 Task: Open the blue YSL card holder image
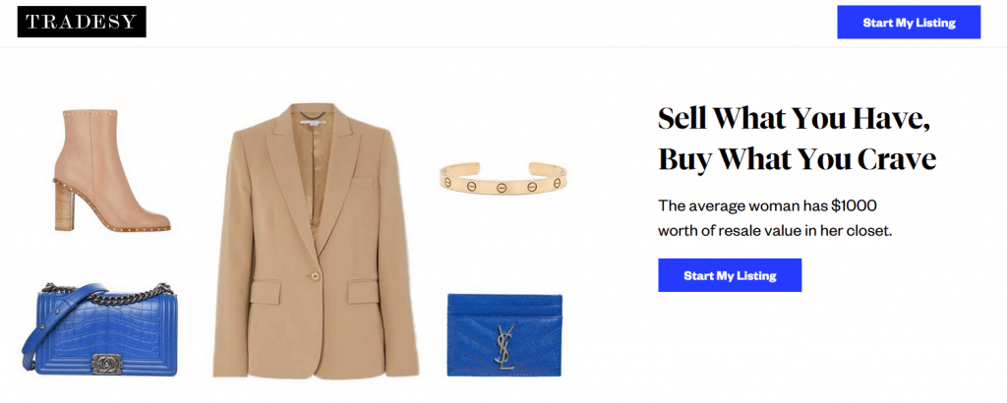(504, 335)
